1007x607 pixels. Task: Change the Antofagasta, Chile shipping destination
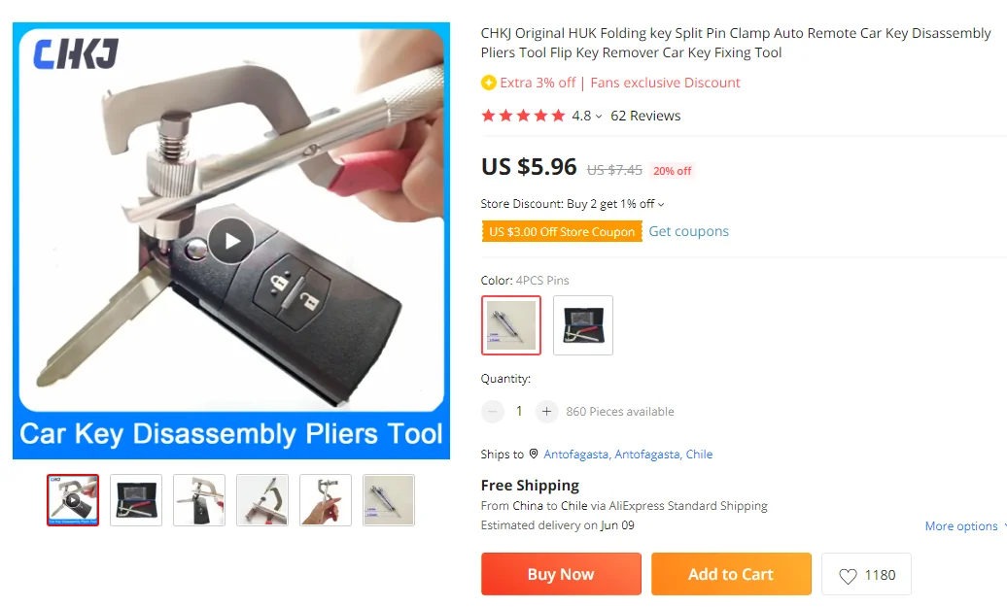628,455
